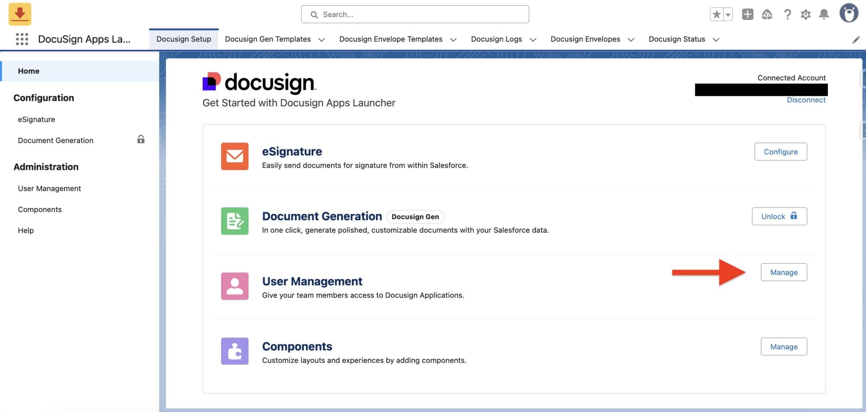Click Unlock for Document Generation
Screen dimensions: 866x412
pyautogui.click(x=779, y=216)
